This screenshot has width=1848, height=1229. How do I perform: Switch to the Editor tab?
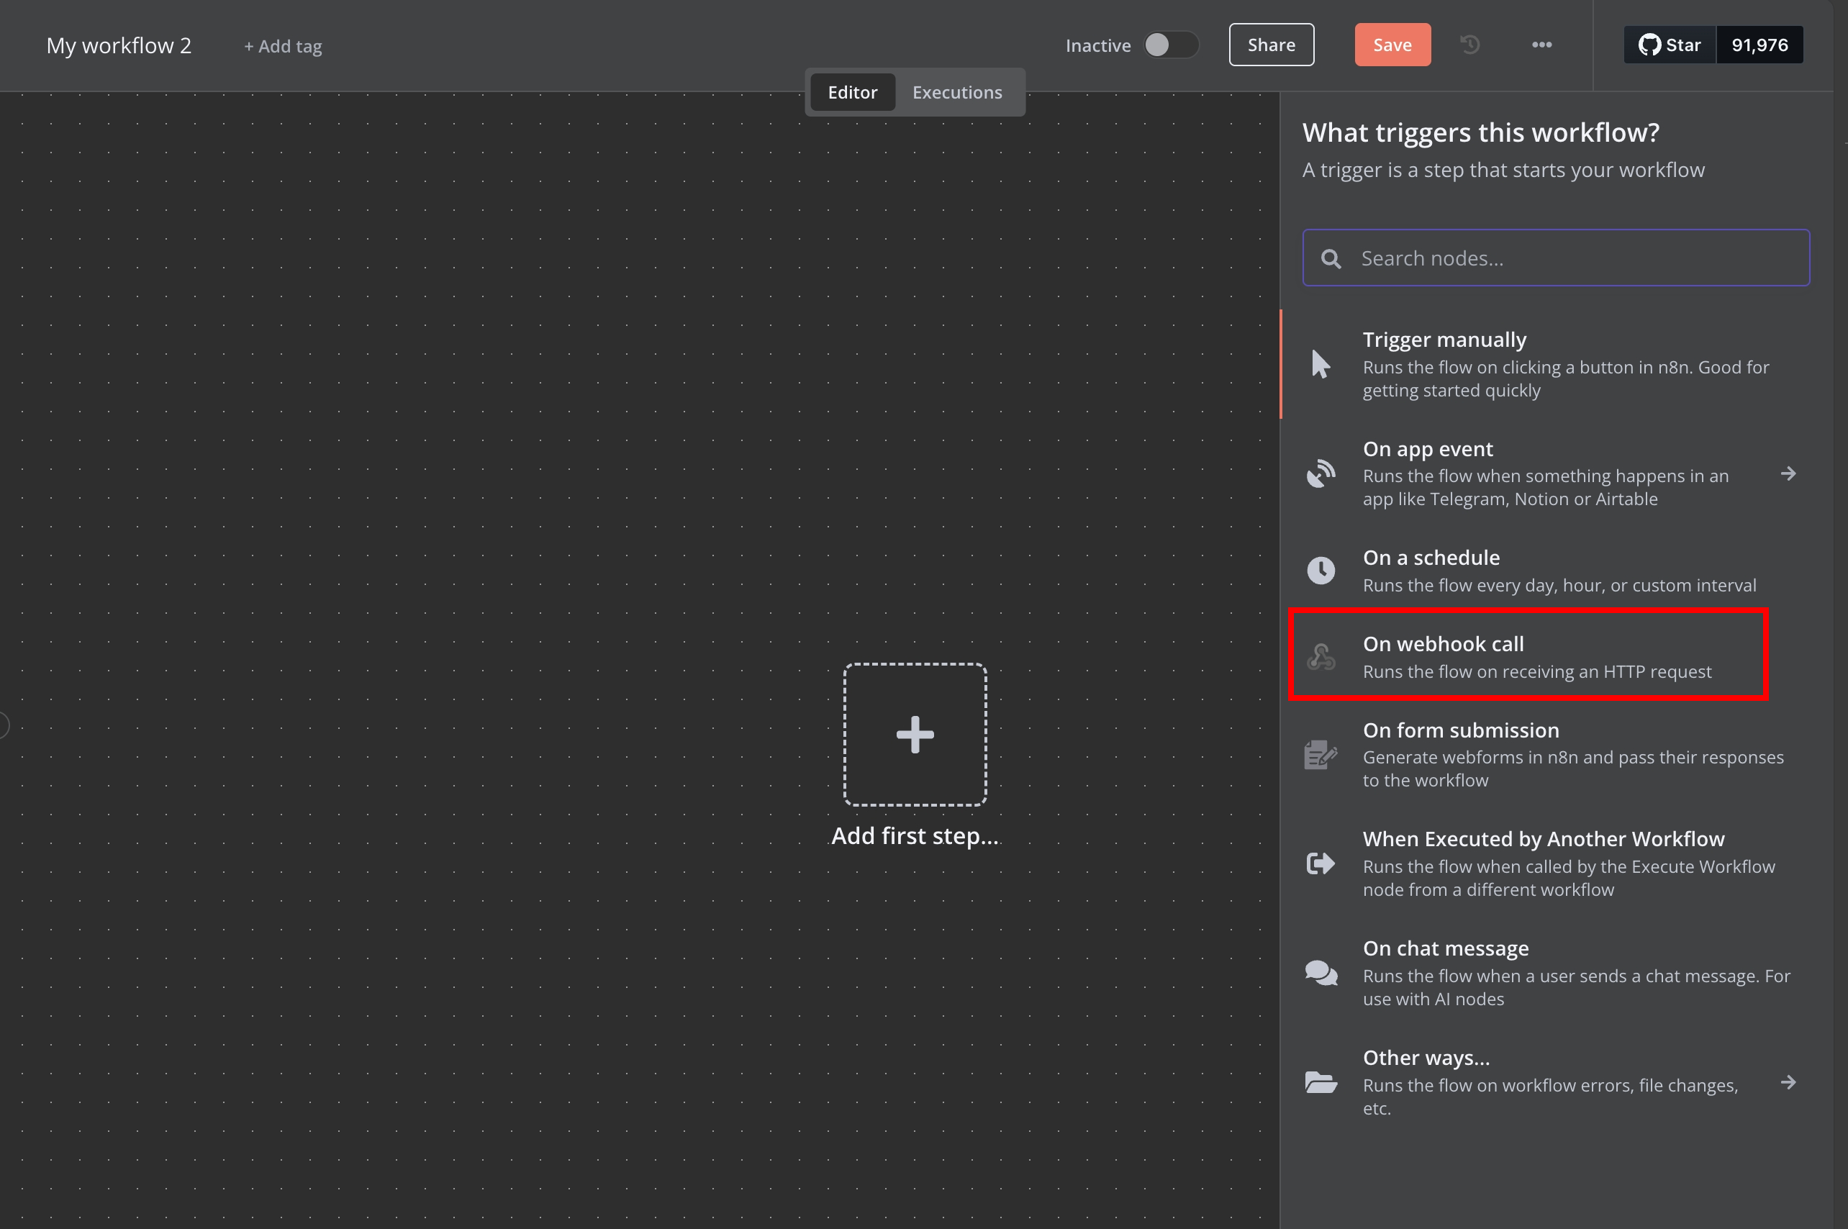pyautogui.click(x=853, y=91)
